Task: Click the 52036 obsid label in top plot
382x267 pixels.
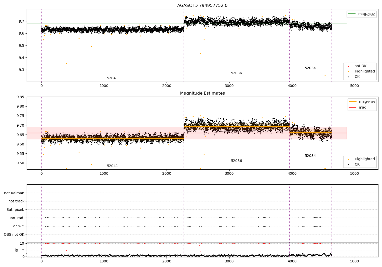Action: [x=236, y=73]
